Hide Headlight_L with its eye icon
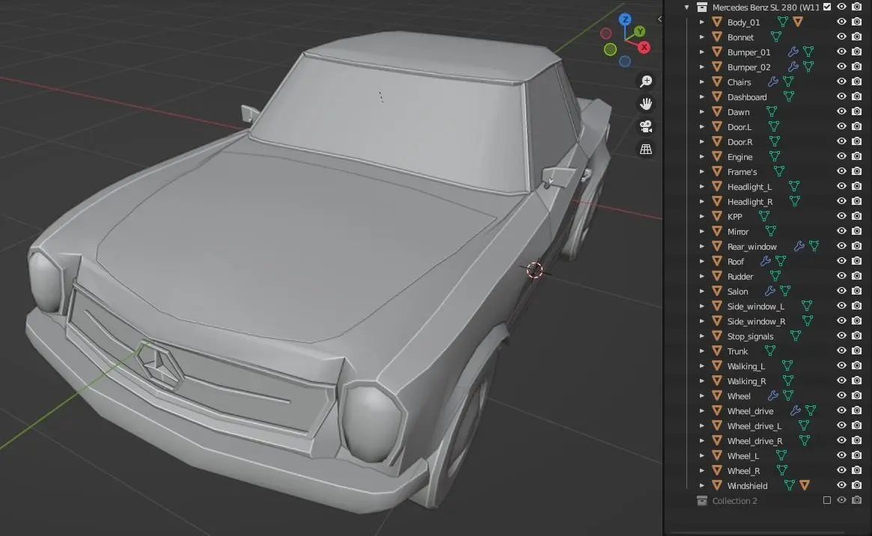 841,186
